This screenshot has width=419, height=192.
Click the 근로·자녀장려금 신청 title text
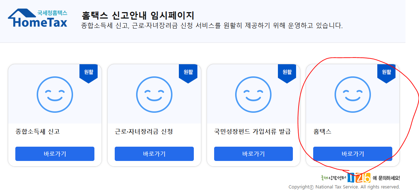point(144,132)
